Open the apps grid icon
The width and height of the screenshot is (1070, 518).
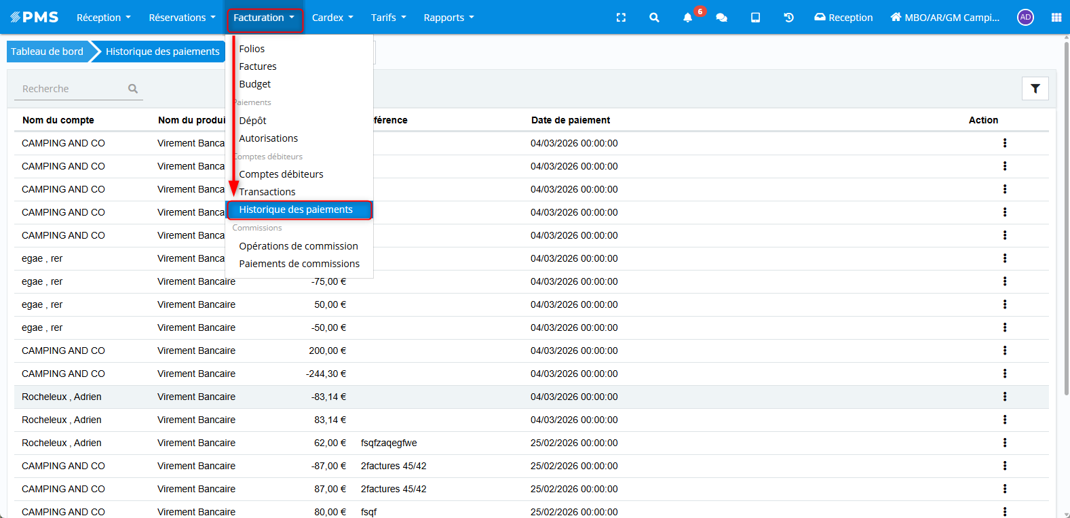tap(1056, 18)
